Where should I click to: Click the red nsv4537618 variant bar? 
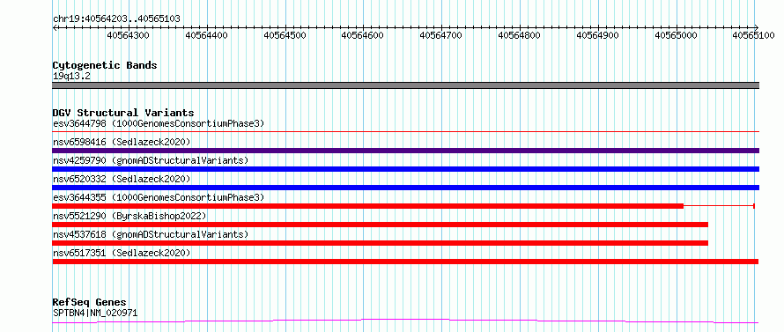pos(381,243)
